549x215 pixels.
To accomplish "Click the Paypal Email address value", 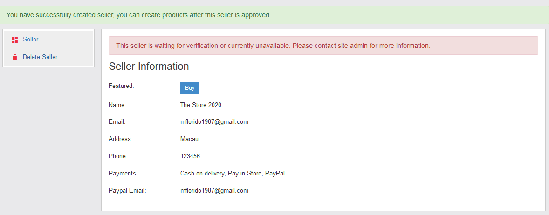I will click(214, 191).
